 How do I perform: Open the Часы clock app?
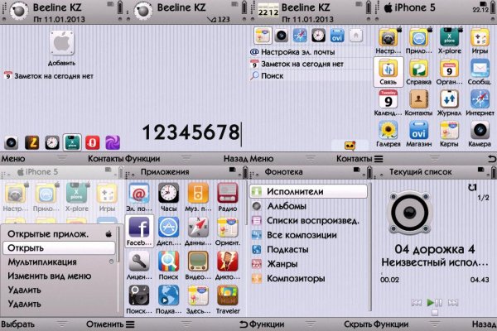pyautogui.click(x=169, y=193)
